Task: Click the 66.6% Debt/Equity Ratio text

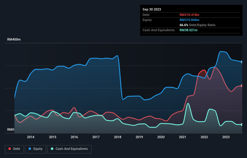Action: tap(197, 25)
